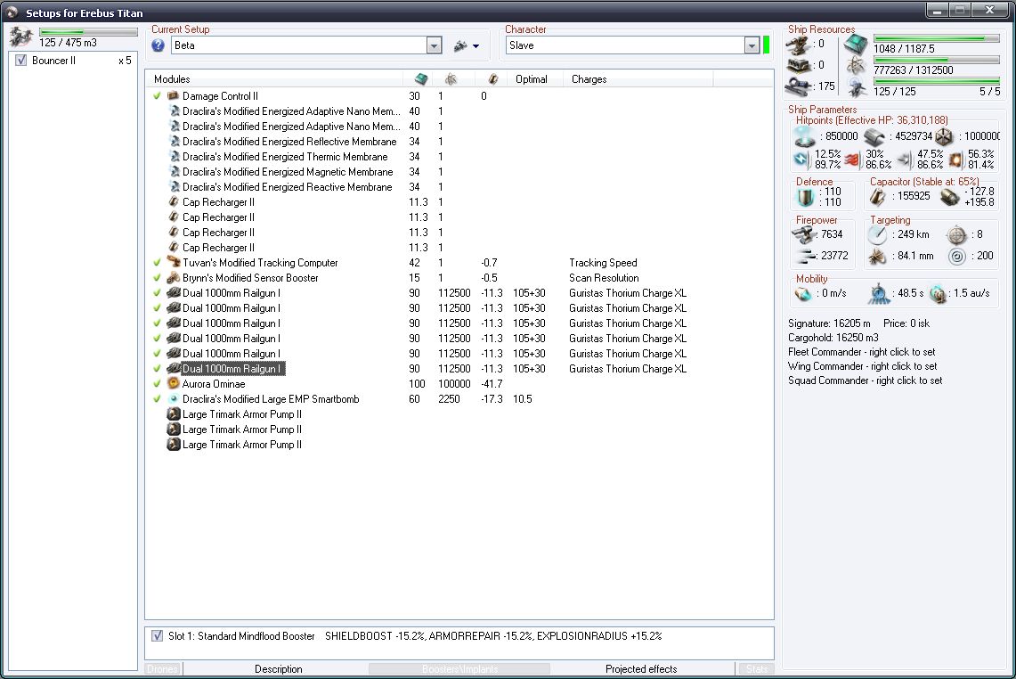This screenshot has height=679, width=1016.
Task: Click the shield hitpoints icon showing 850000
Action: (x=805, y=136)
